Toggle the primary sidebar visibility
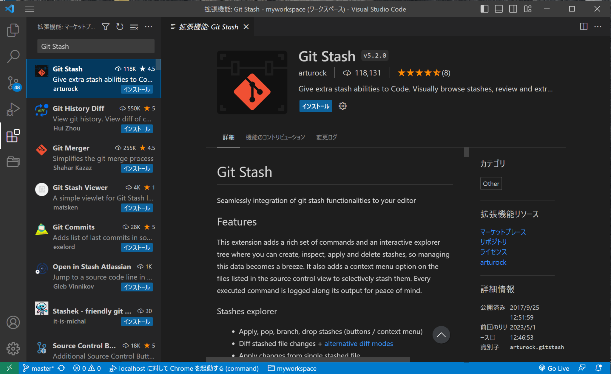This screenshot has width=611, height=374. pyautogui.click(x=484, y=9)
